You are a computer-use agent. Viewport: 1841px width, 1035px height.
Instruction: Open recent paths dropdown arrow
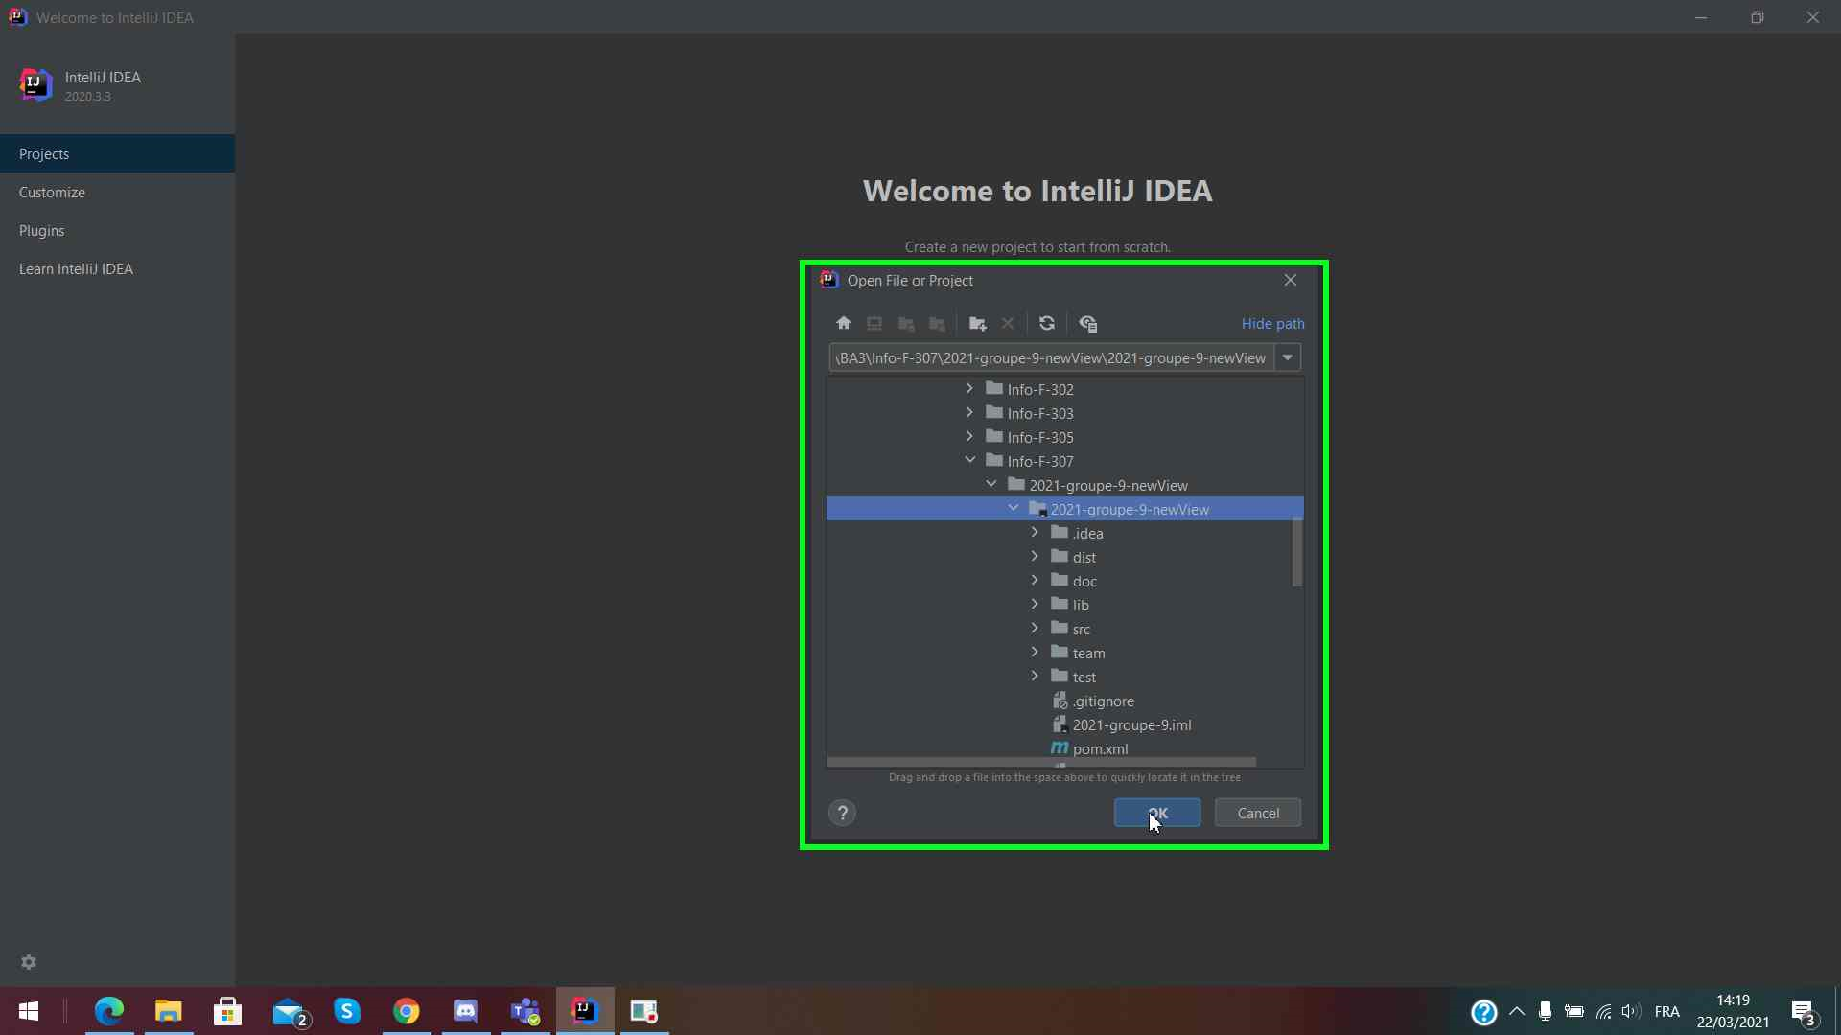pyautogui.click(x=1288, y=358)
